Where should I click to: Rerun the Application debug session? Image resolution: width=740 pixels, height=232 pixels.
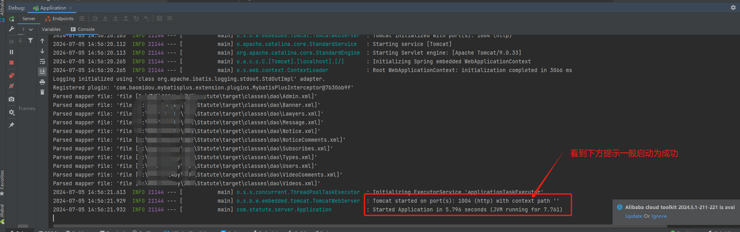point(11,19)
